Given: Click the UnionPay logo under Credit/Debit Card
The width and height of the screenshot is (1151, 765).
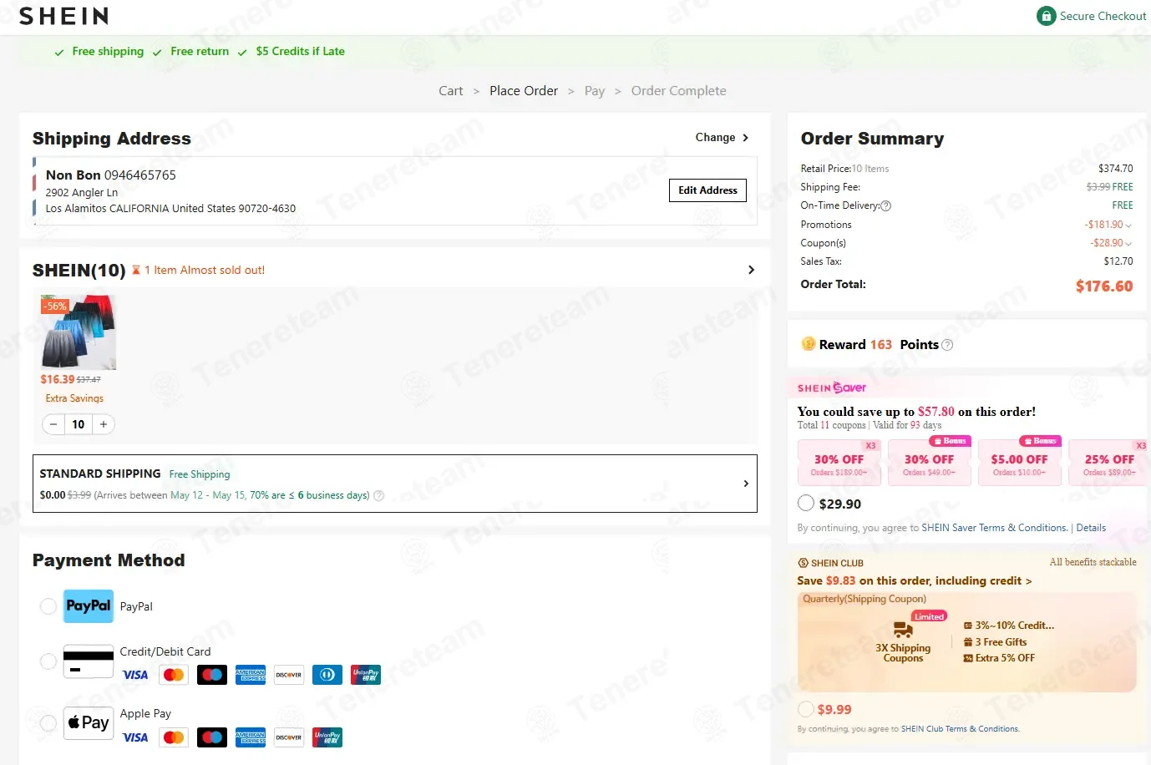Looking at the screenshot, I should coord(366,675).
